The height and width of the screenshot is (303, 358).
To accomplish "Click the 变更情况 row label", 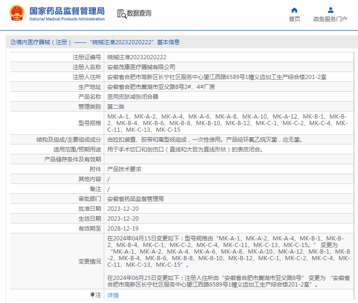I will coord(90,261).
